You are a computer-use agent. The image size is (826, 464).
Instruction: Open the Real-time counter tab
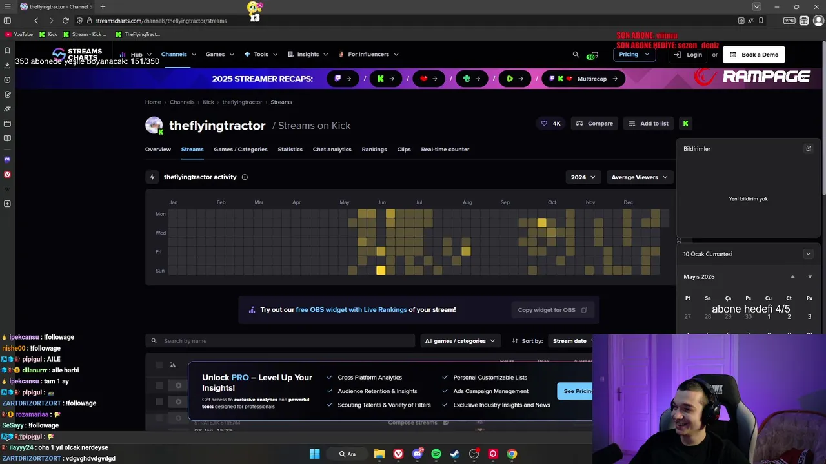click(445, 149)
